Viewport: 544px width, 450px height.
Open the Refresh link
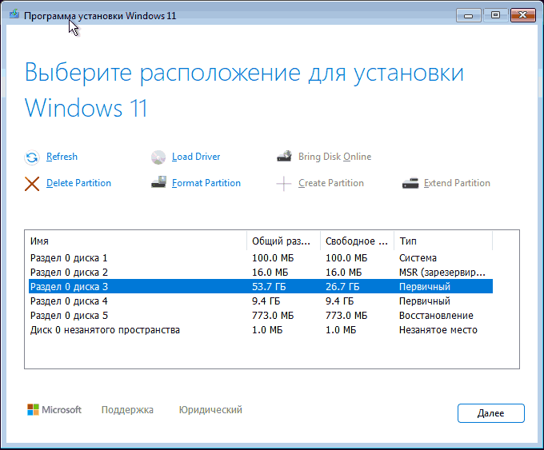62,157
